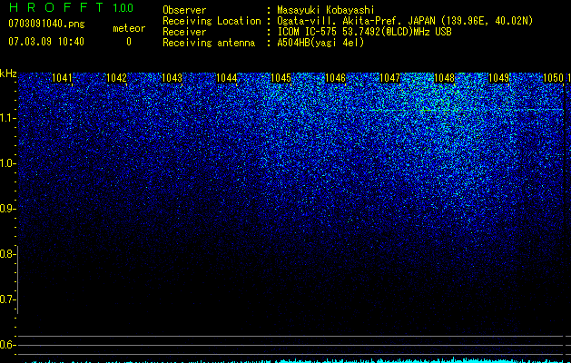
Task: Click the 1047 time marker
Action: click(x=389, y=78)
